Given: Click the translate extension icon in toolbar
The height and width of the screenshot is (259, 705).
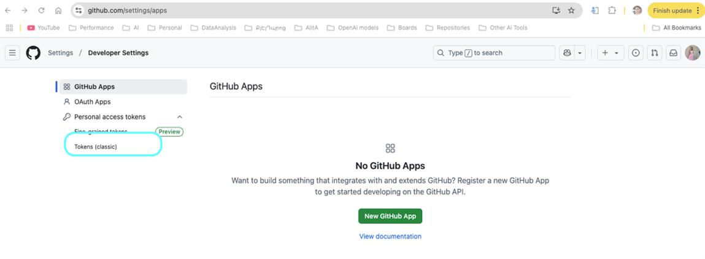Looking at the screenshot, I should click(595, 10).
